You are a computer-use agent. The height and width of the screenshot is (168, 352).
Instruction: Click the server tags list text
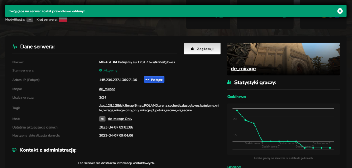159,108
